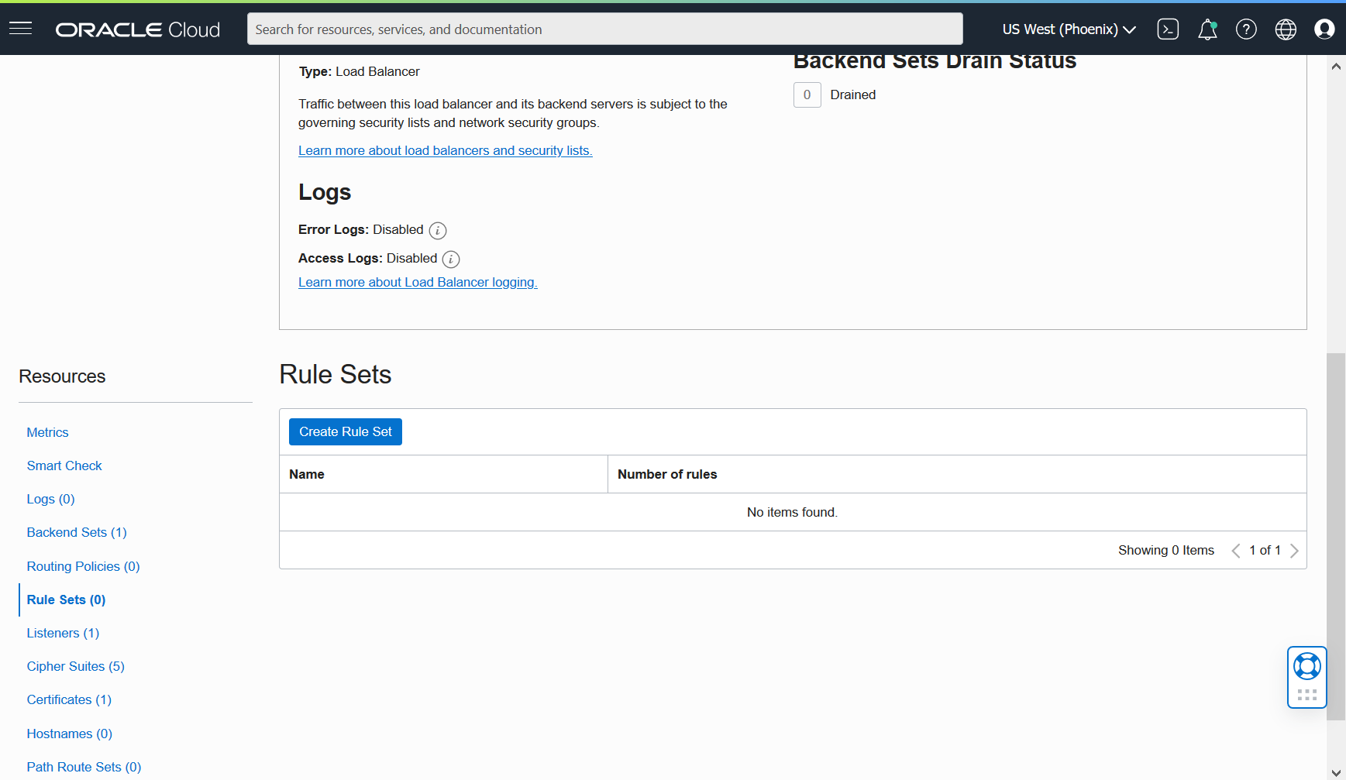Open the floating support life-ring icon
Screen dimensions: 1346x780
1306,666
